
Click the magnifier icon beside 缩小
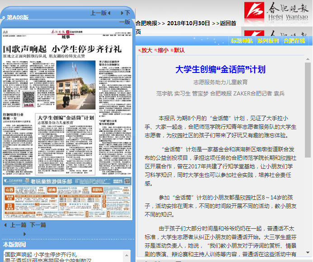(x=156, y=50)
